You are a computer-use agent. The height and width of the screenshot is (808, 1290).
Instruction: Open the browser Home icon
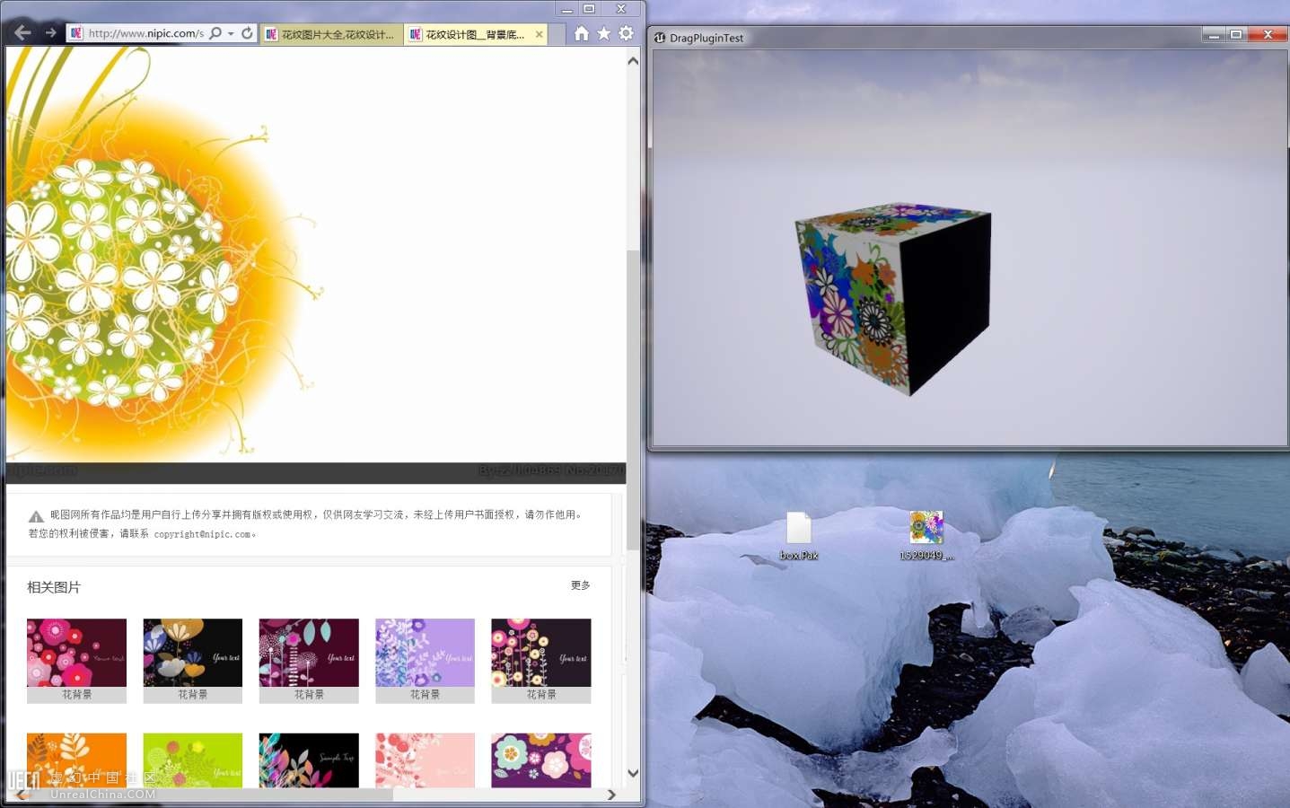coord(582,33)
